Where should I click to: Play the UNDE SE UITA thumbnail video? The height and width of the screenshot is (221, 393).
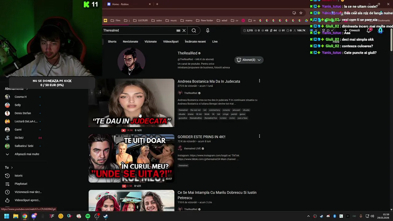point(131,158)
